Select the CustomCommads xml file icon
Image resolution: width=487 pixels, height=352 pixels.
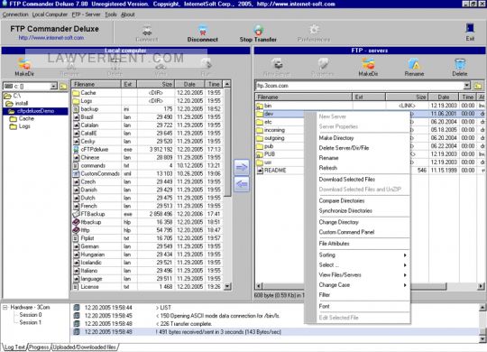76,174
